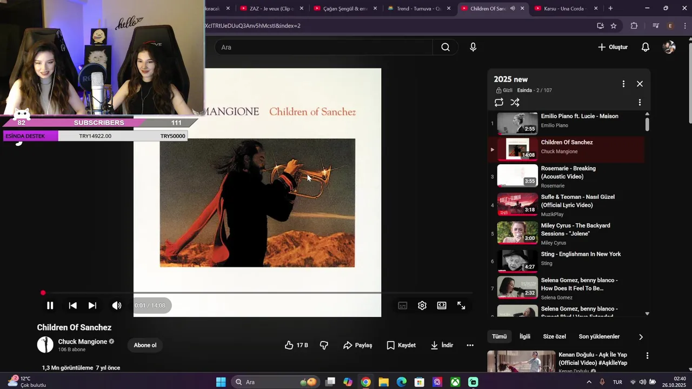Open playlist header three-dot options
The height and width of the screenshot is (389, 692).
(623, 84)
